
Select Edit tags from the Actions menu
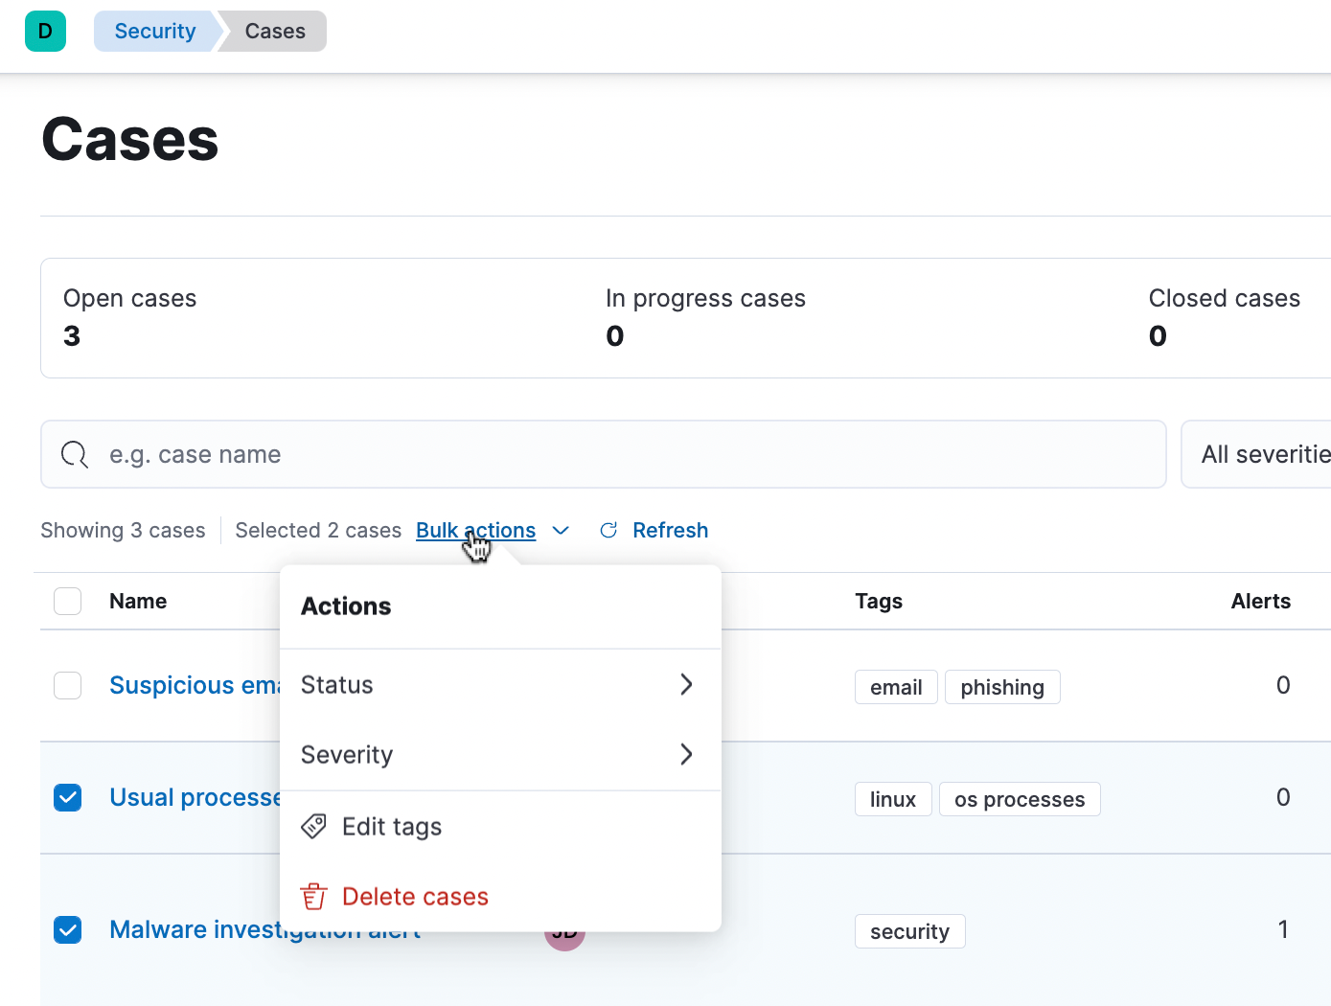pos(392,826)
